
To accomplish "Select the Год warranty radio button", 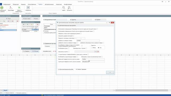I will pyautogui.click(x=99, y=48).
